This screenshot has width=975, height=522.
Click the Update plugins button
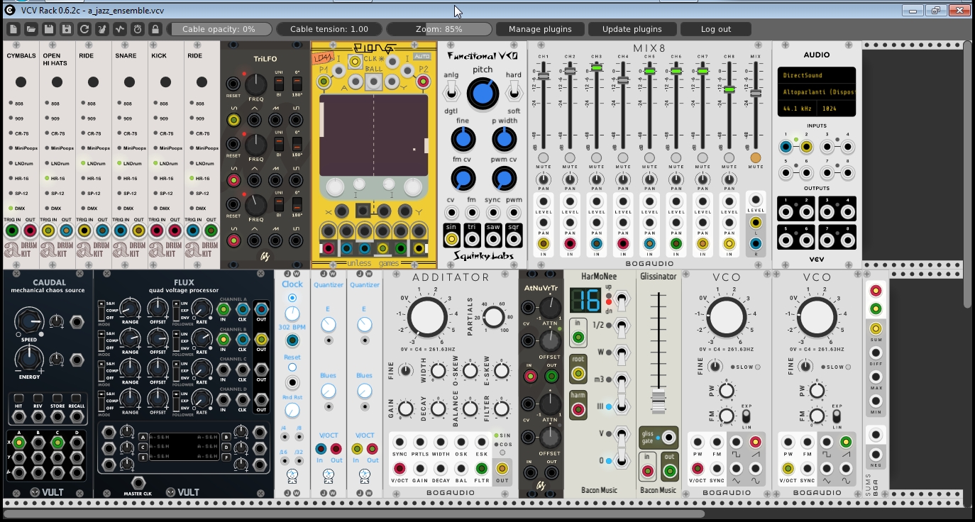[632, 29]
